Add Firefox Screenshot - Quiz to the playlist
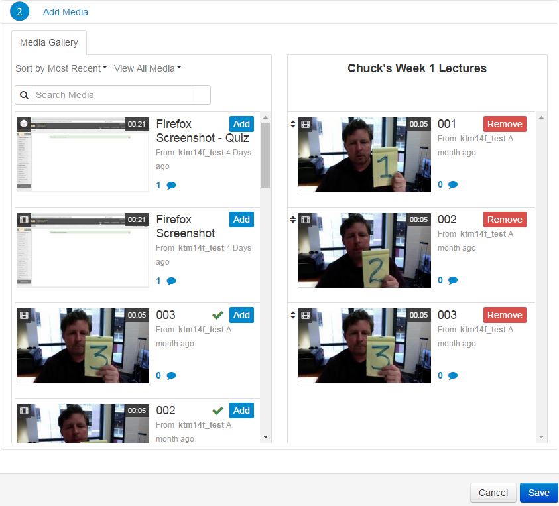 coord(241,124)
